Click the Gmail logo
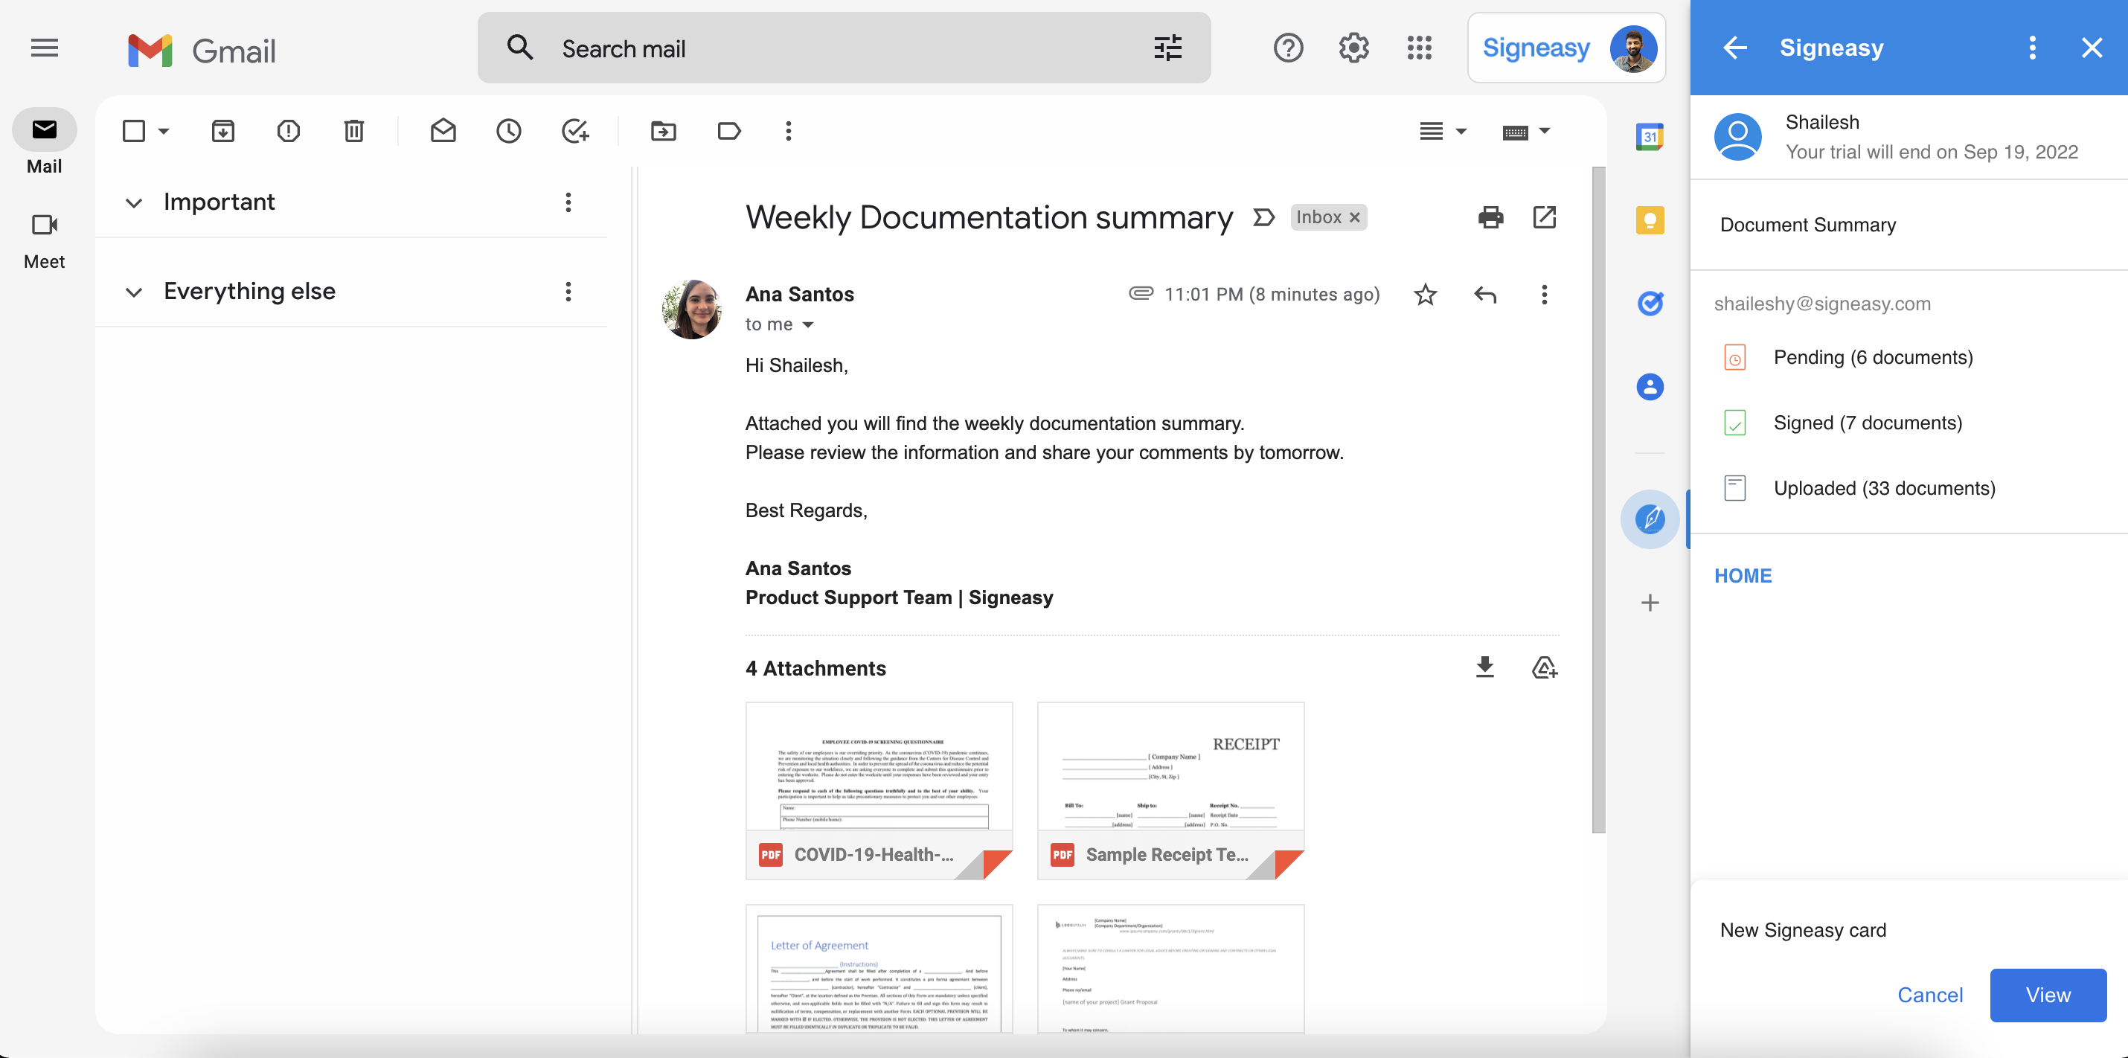Viewport: 2128px width, 1058px height. point(202,51)
